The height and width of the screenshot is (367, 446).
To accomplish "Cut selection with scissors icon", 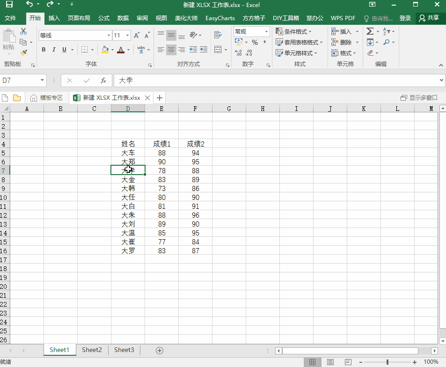I will [x=23, y=31].
